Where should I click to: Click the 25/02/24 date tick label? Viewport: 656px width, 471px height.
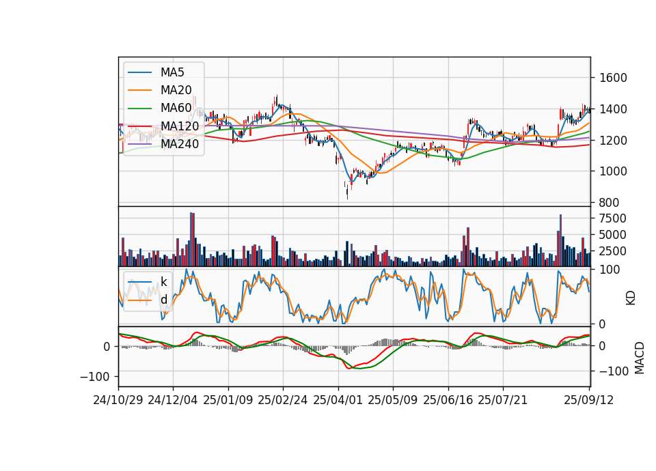283,400
